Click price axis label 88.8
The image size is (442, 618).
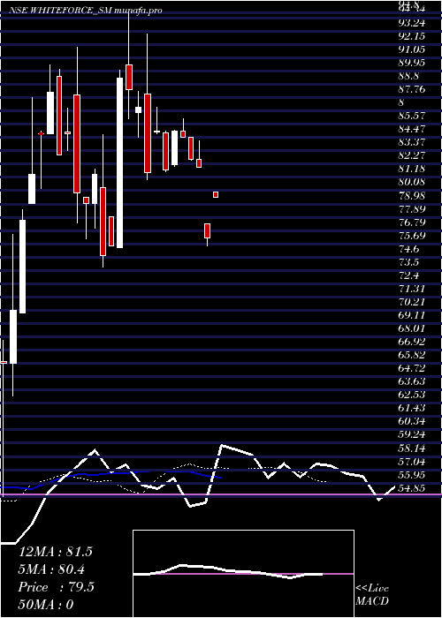408,76
